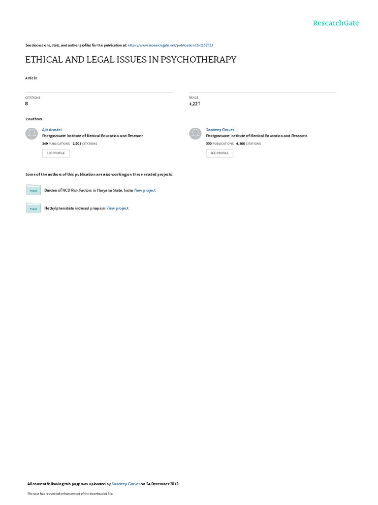Click the Haryana NCD project folder icon
378x505 pixels.
[x=33, y=190]
